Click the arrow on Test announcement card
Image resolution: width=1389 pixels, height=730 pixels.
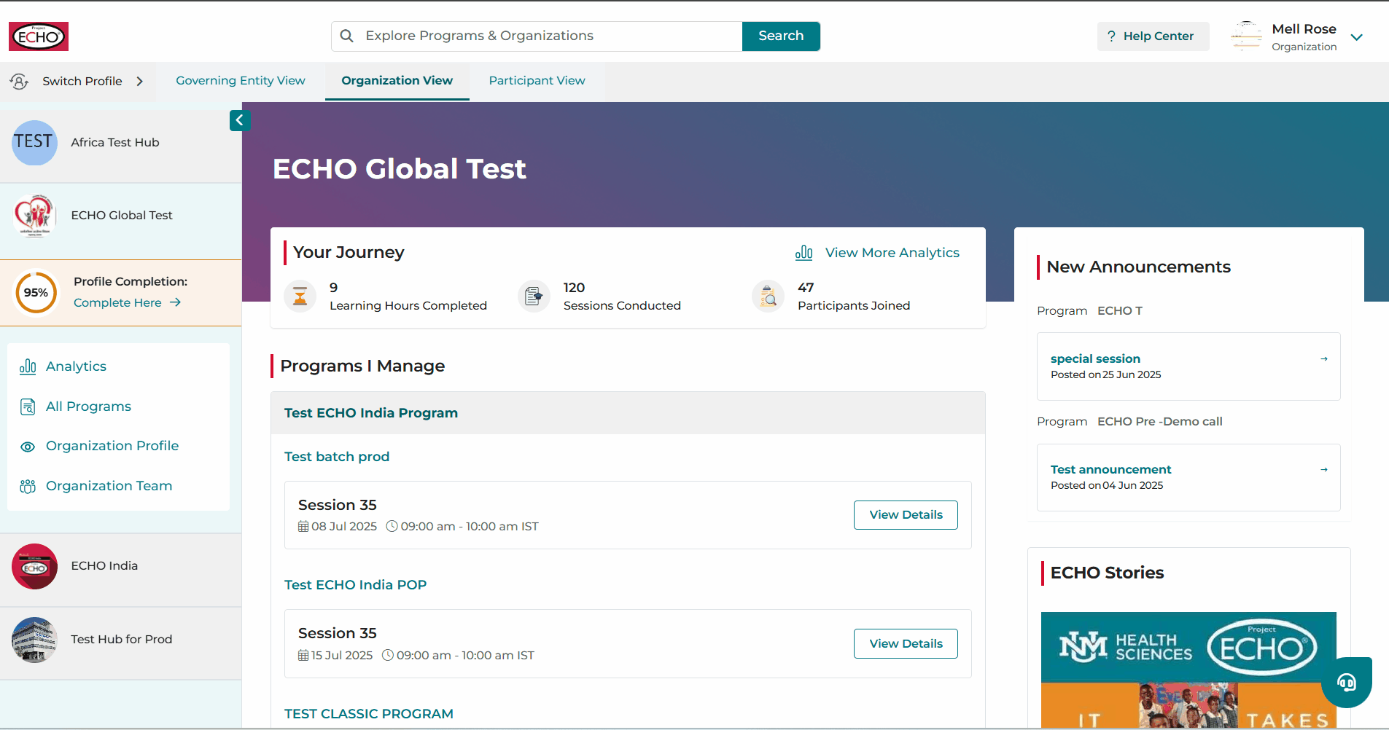(x=1324, y=469)
